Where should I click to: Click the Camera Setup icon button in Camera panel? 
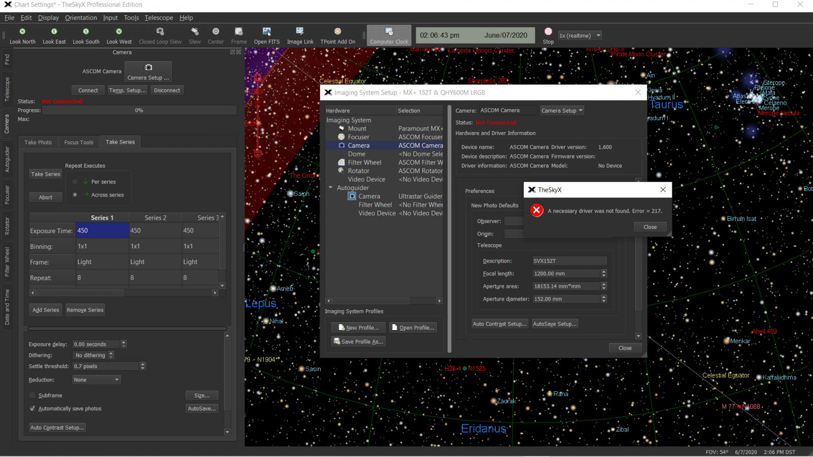coord(148,72)
